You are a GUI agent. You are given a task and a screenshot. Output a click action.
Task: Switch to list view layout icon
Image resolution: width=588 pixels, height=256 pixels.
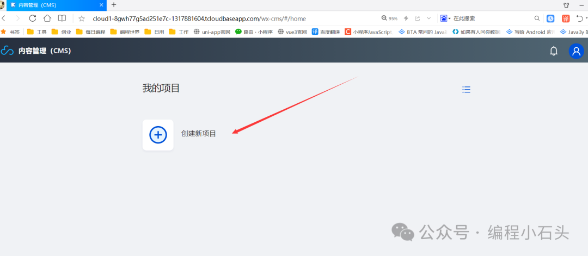(x=466, y=90)
